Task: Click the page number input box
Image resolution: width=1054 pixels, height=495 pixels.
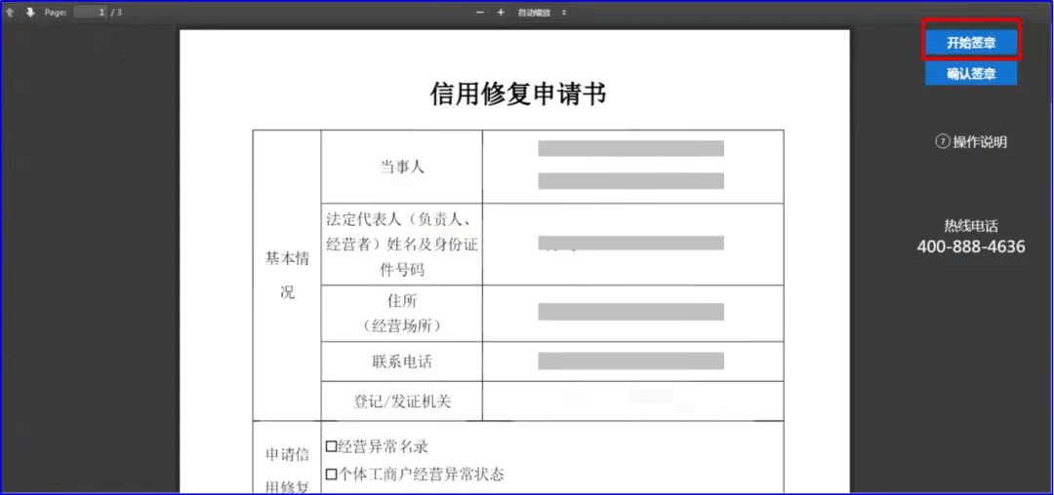Action: pyautogui.click(x=89, y=13)
